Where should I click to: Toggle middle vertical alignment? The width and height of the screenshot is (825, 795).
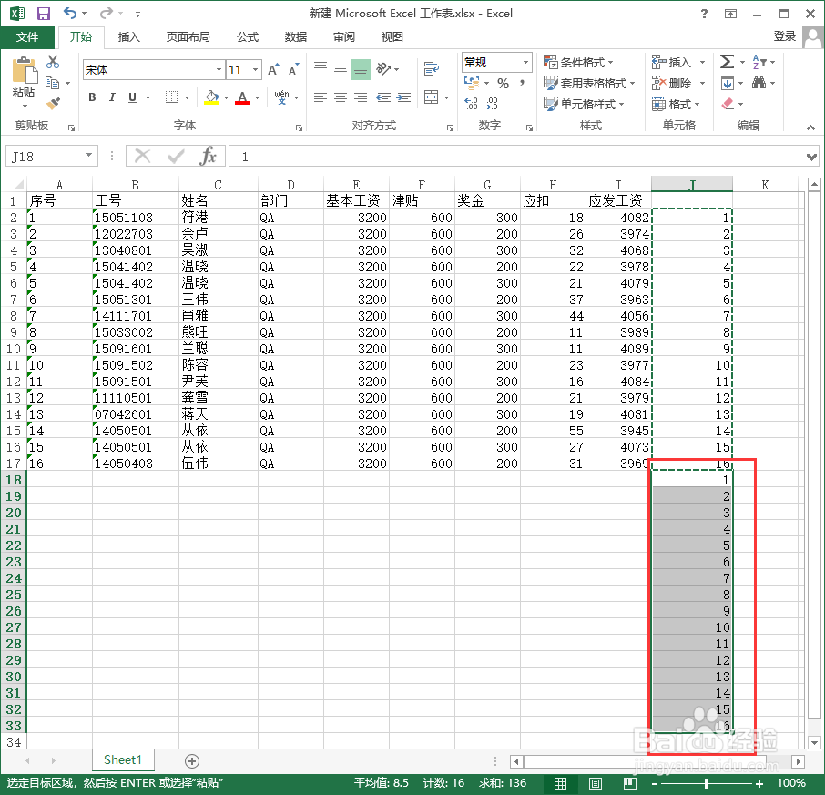tap(341, 69)
